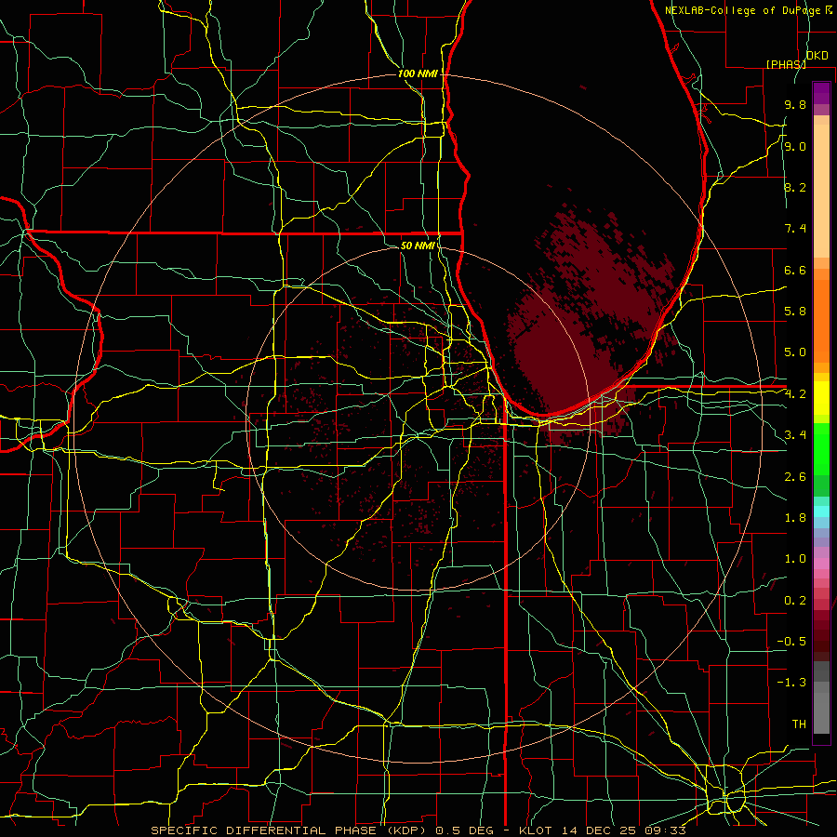Click the 8.2 value on the scale
The width and height of the screenshot is (837, 837).
coord(795,187)
